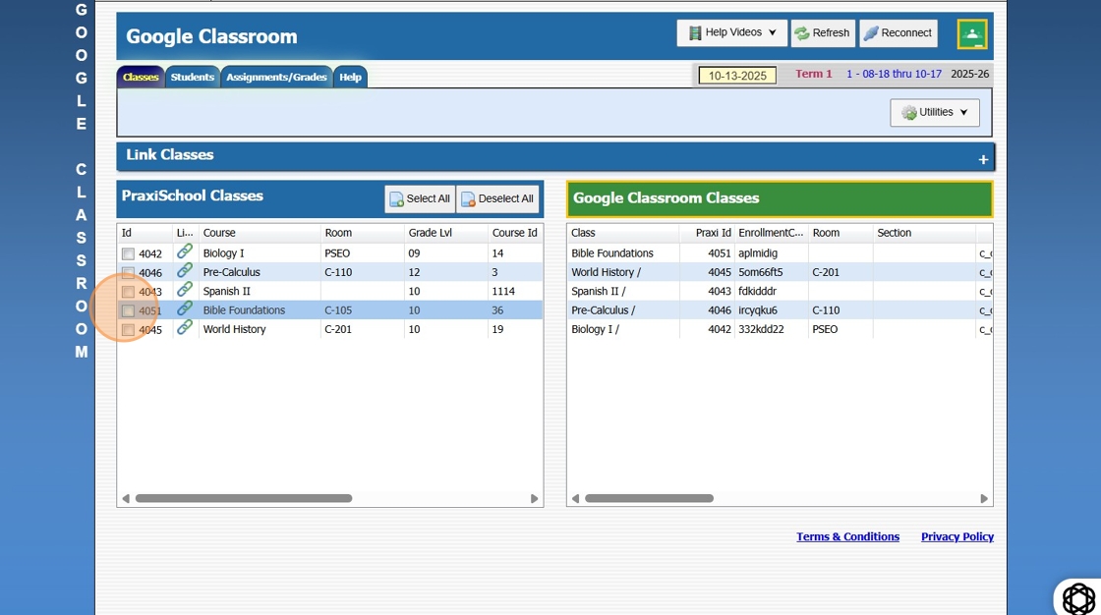Sort by Course column header
The height and width of the screenshot is (615, 1101).
click(x=260, y=233)
